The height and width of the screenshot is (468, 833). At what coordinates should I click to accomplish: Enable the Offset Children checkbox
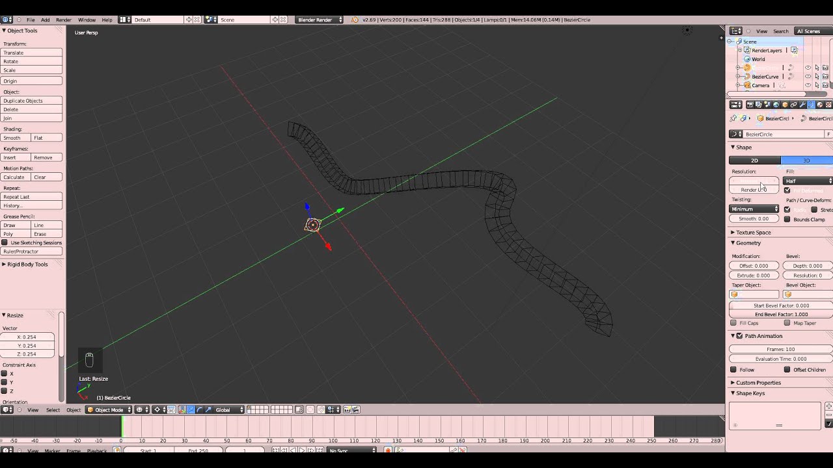pos(787,370)
